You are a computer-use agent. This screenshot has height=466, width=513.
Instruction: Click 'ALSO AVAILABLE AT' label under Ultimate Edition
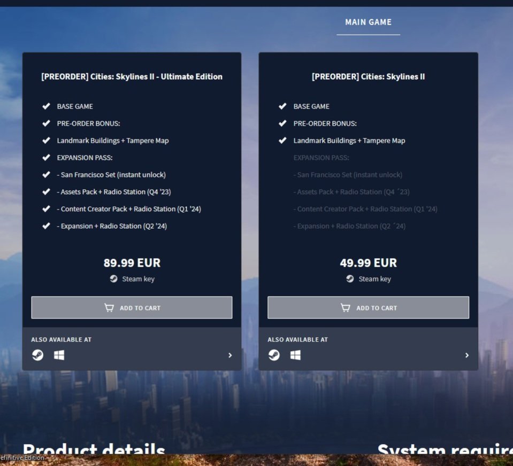(x=61, y=339)
